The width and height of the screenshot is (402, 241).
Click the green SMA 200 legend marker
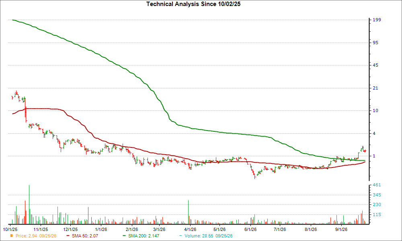click(124, 236)
